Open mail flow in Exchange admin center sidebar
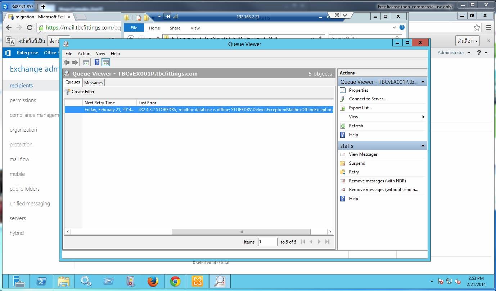The height and width of the screenshot is (291, 496). [x=19, y=159]
